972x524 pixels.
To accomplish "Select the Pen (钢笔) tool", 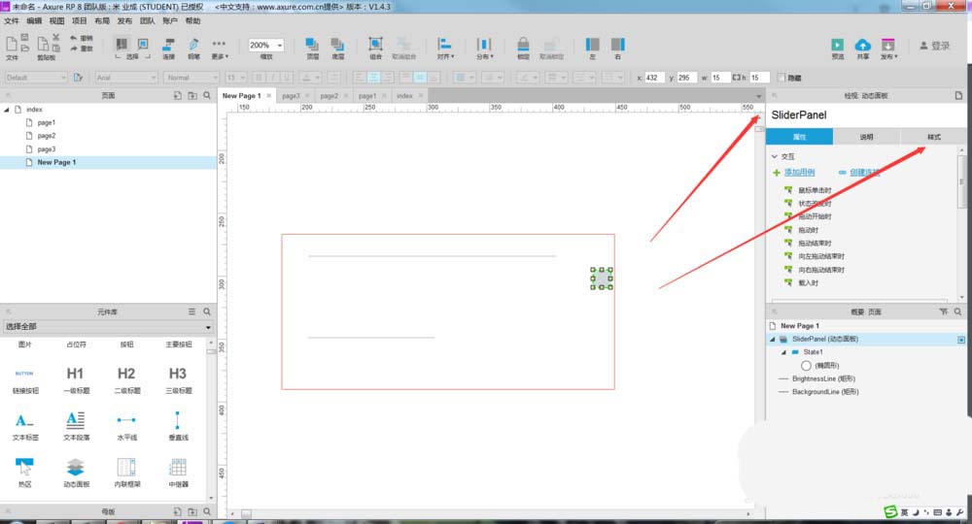I will (x=193, y=49).
